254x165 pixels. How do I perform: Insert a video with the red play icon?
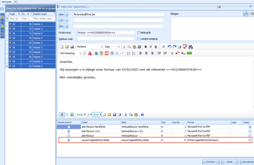click(x=107, y=53)
